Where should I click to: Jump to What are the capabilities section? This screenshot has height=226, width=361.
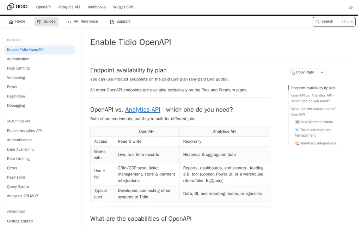pyautogui.click(x=313, y=112)
